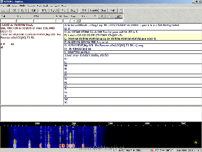The image size is (202, 152).
Task: Select channel D row 'CQ CQ CQ DE'
Action: pyautogui.click(x=133, y=35)
